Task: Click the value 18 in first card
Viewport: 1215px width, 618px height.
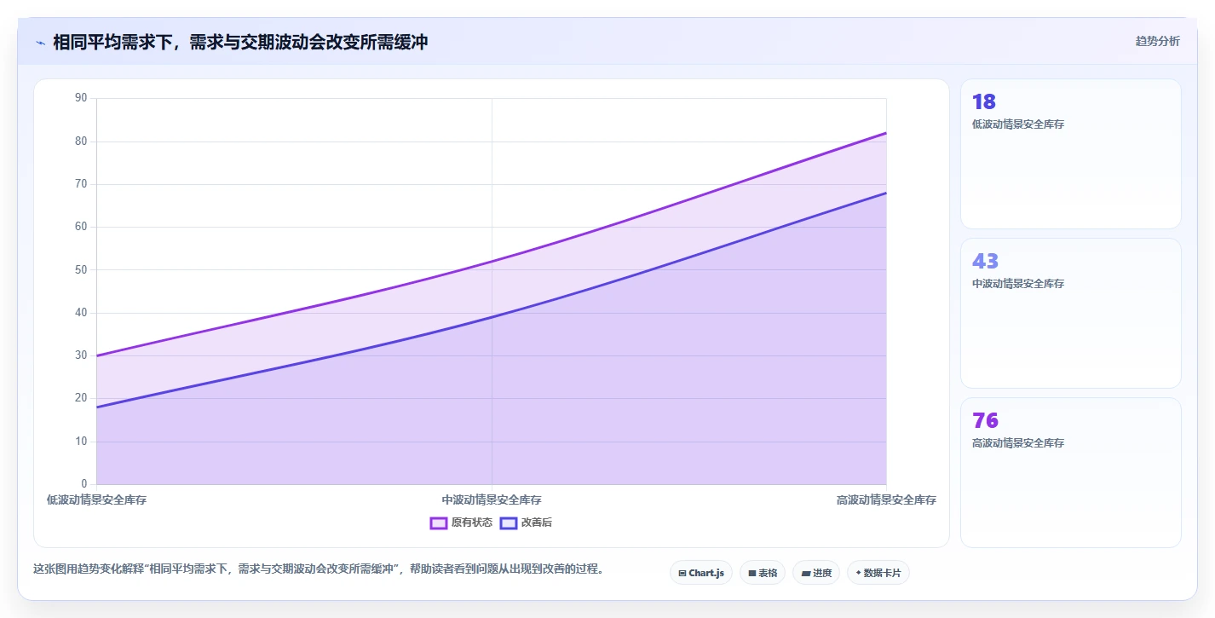Action: coord(984,102)
